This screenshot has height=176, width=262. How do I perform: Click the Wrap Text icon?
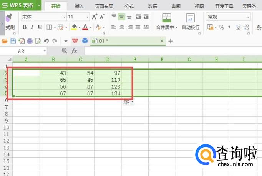[x=190, y=18]
